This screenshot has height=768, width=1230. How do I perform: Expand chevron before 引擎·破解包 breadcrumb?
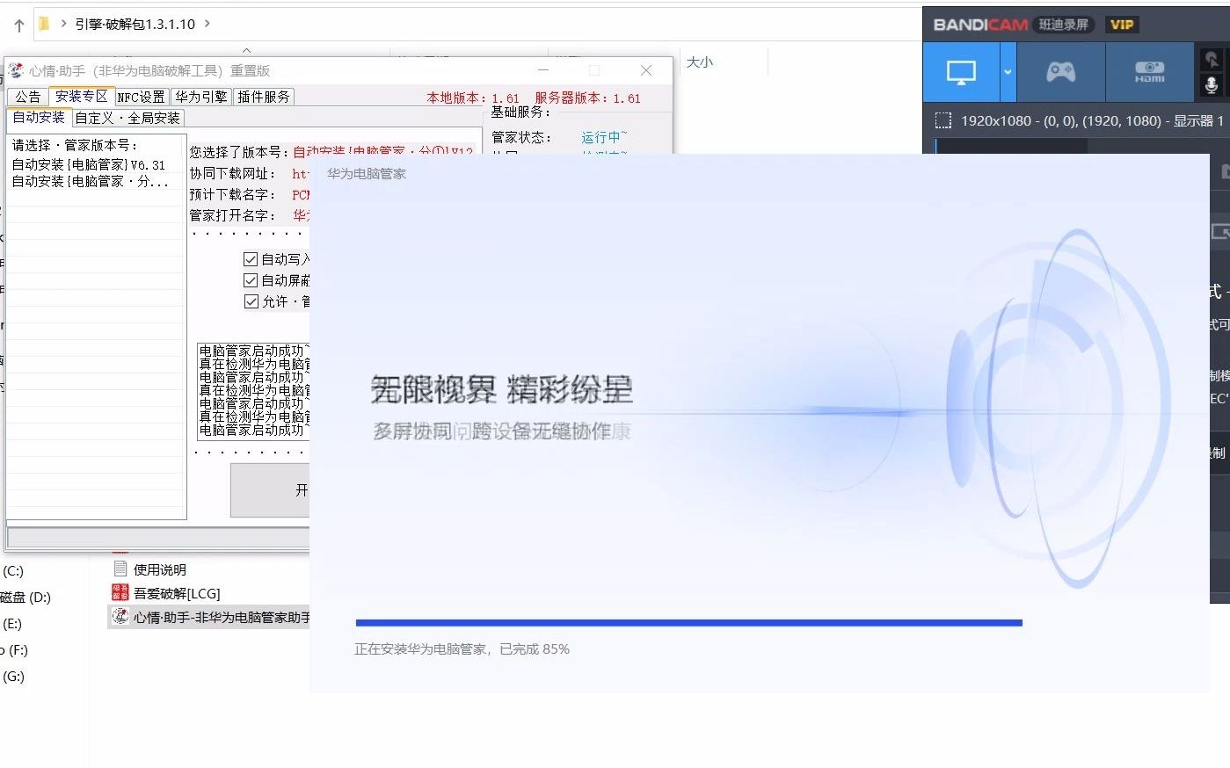point(63,24)
